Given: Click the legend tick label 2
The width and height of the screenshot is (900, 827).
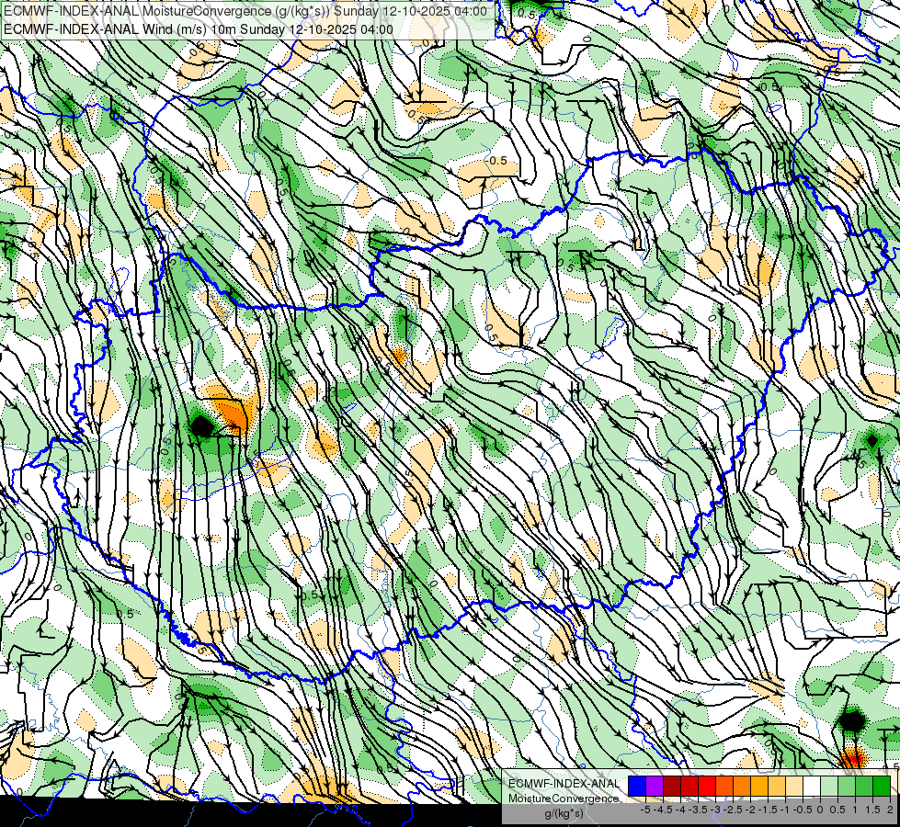Looking at the screenshot, I should pos(890,810).
